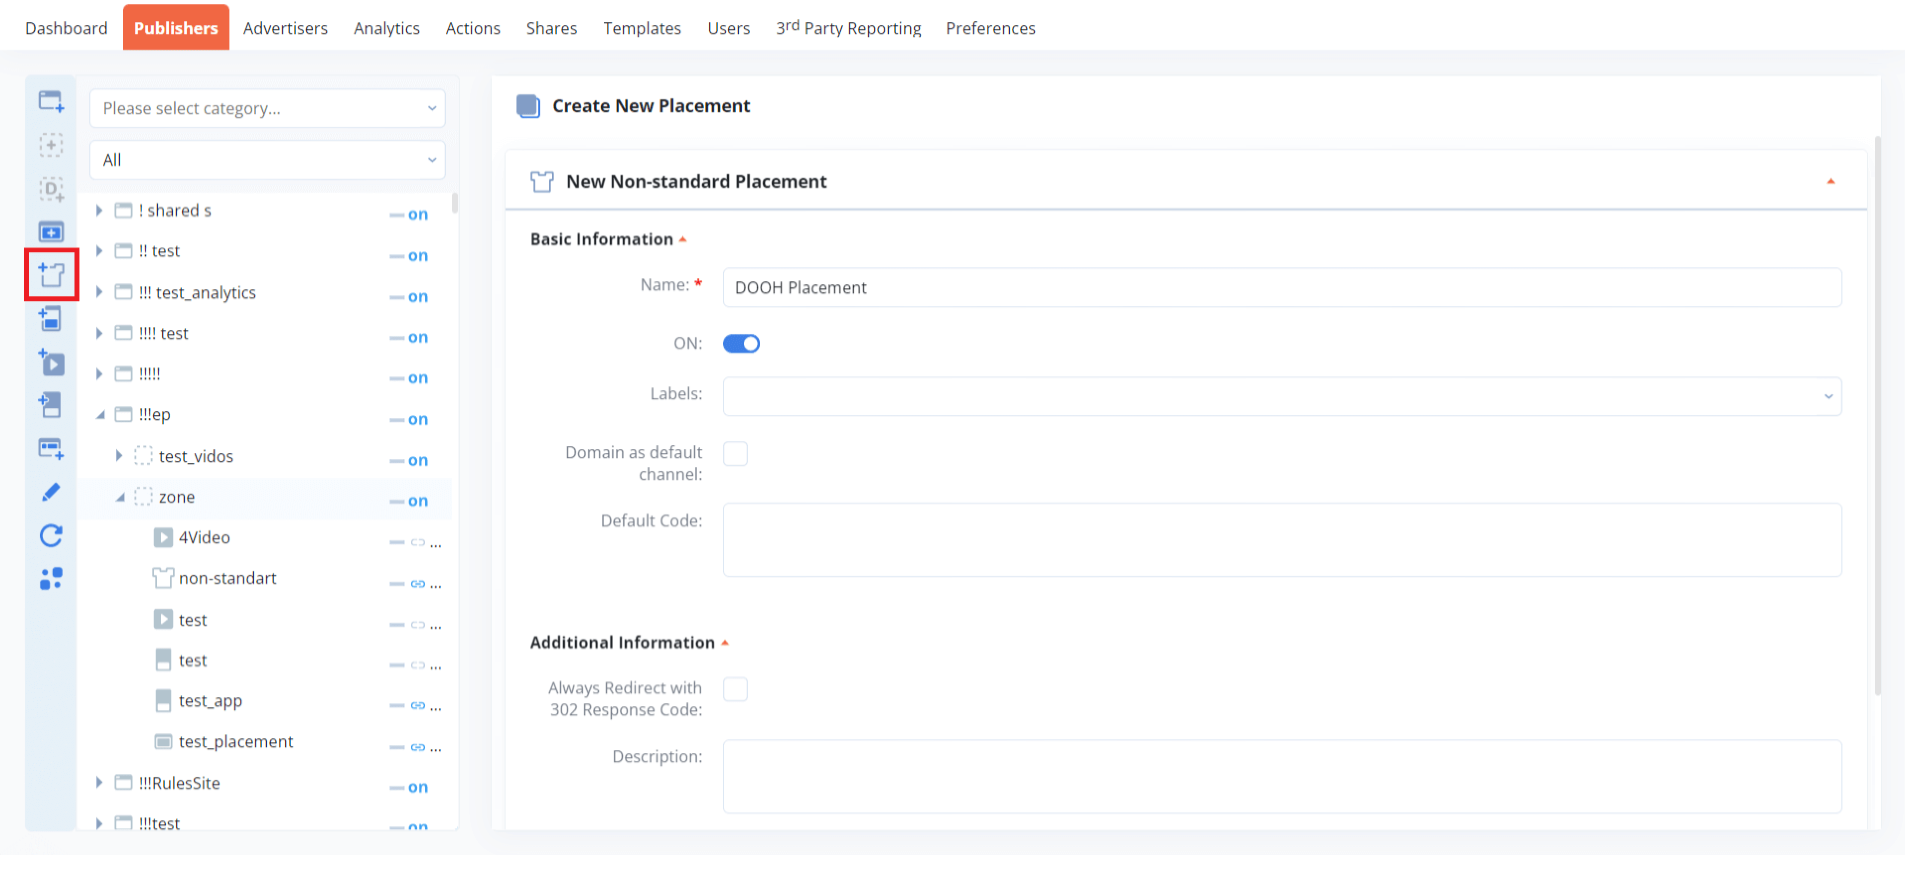Open the Labels dropdown

[1282, 396]
